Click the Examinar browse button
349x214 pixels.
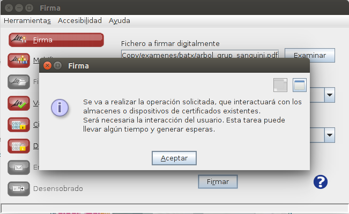coord(310,55)
